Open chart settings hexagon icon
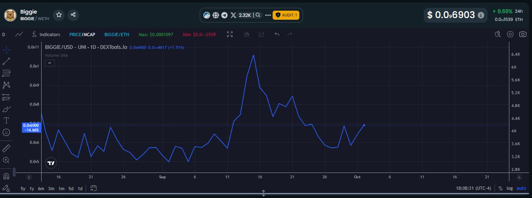The image size is (532, 198). point(510,34)
